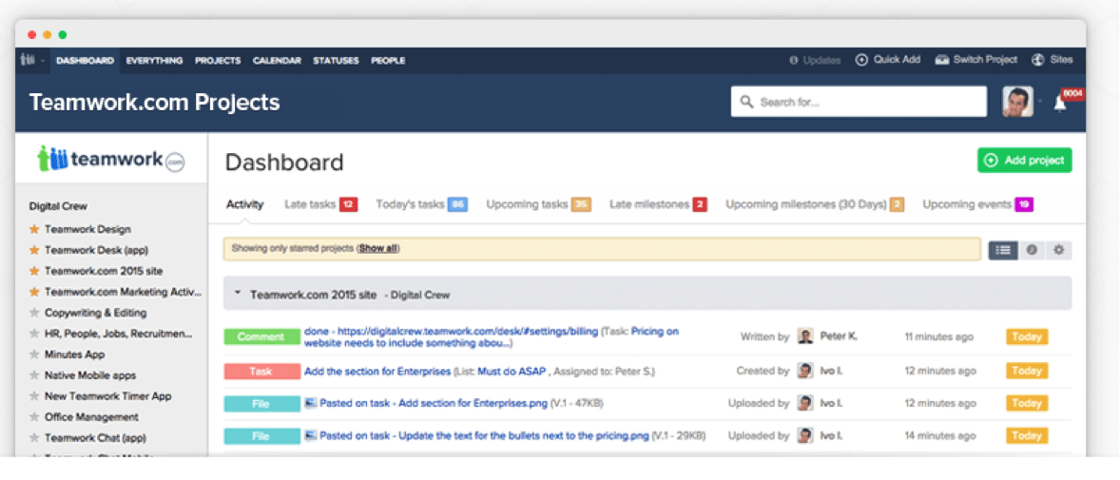This screenshot has width=1120, height=480.
Task: Click the image icon before Update the text file
Action: pyautogui.click(x=310, y=435)
